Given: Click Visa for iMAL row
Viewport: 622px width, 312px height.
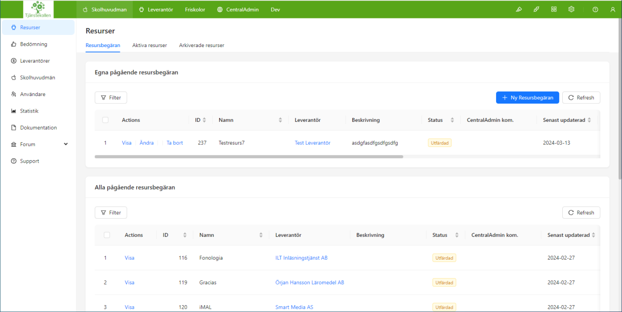Looking at the screenshot, I should pyautogui.click(x=129, y=307).
